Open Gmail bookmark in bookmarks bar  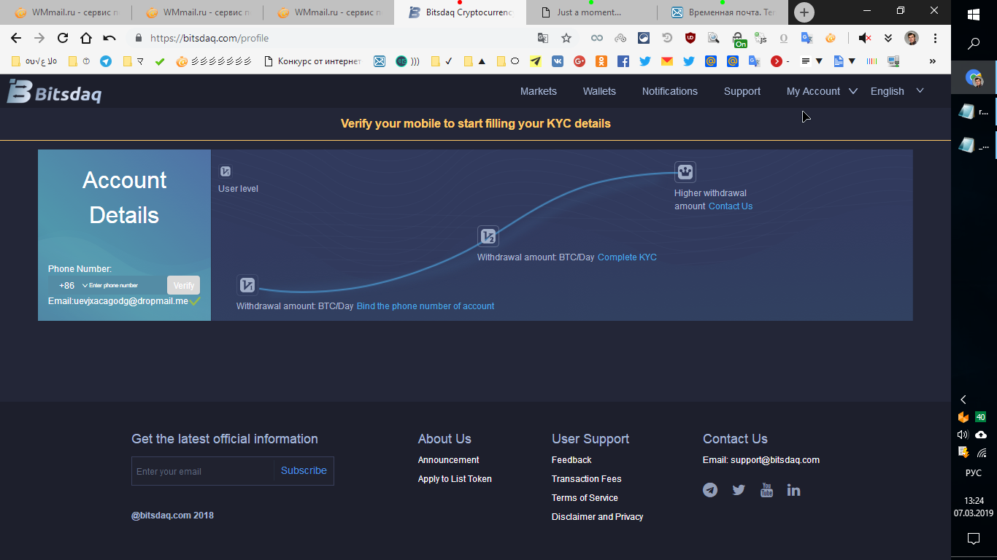[x=666, y=61]
